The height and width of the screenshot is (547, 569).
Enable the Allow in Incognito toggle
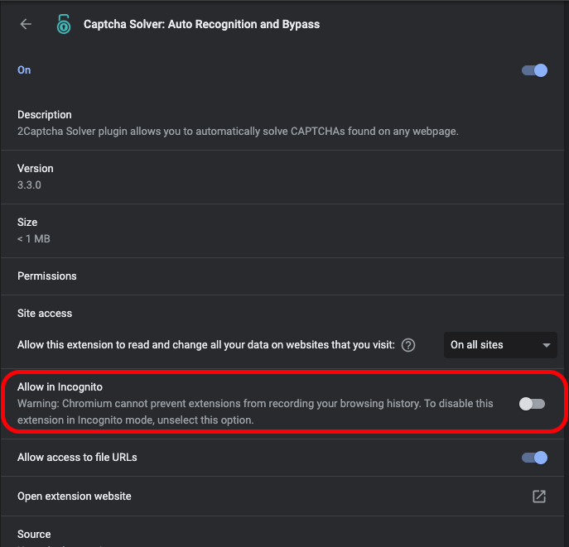(x=532, y=404)
